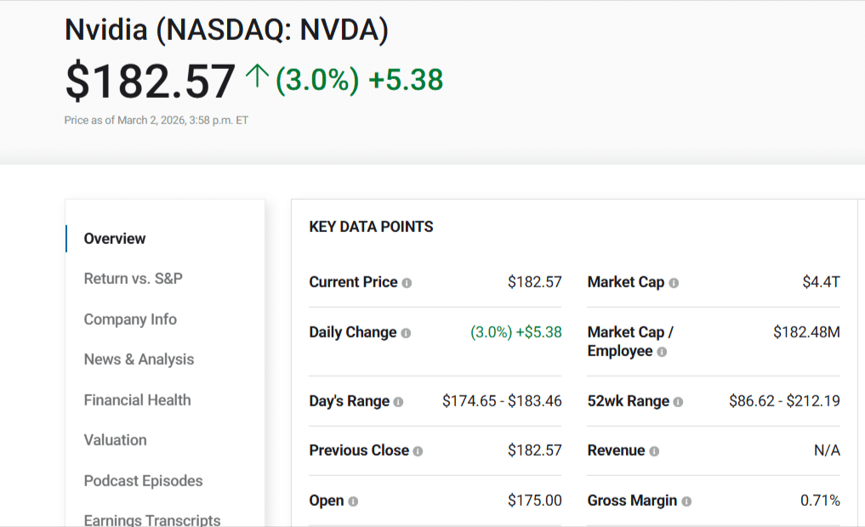
Task: Open Podcast Episodes
Action: tap(142, 480)
